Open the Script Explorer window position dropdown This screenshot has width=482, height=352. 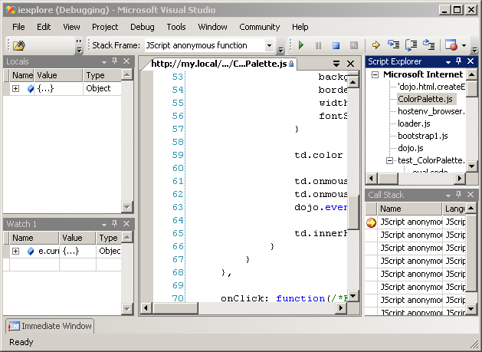(x=448, y=62)
